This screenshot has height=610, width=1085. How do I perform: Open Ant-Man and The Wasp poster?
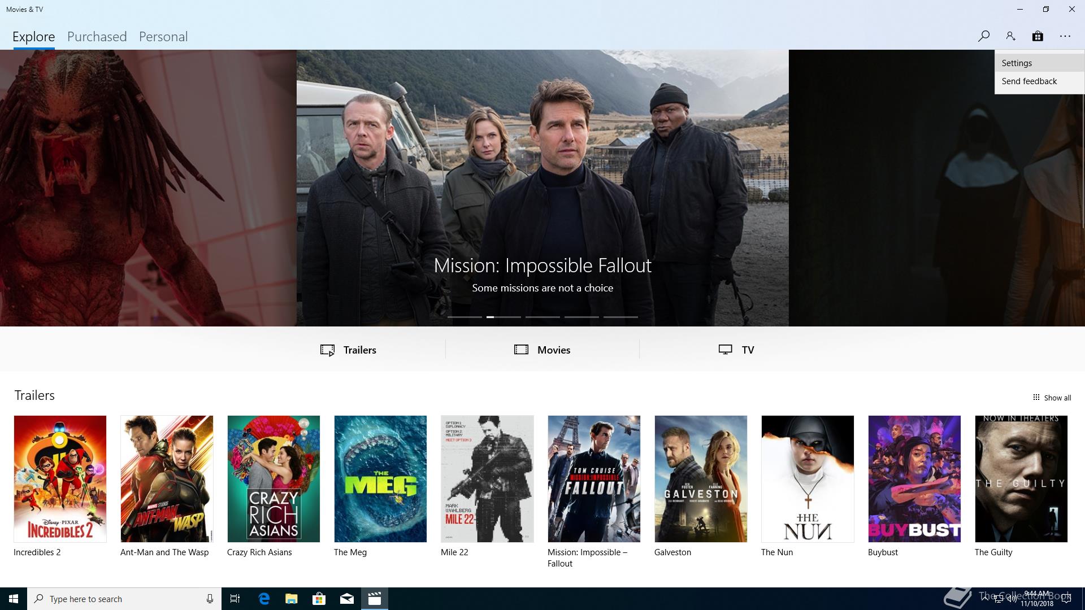[x=167, y=479]
